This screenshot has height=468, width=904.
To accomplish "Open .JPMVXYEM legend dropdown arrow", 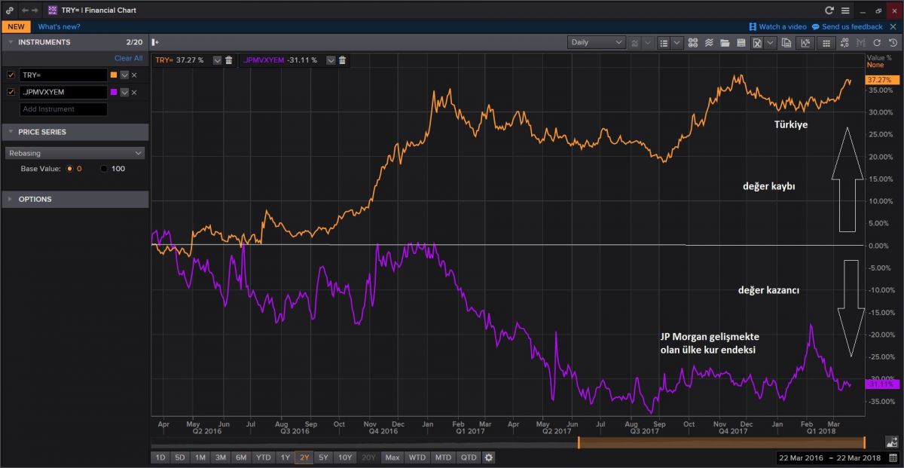I will coord(330,60).
